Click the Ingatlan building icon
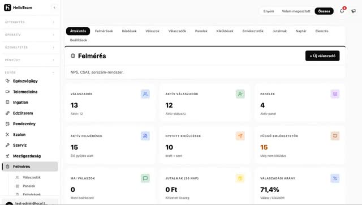Viewport: 362px width, 205px height. point(7,102)
